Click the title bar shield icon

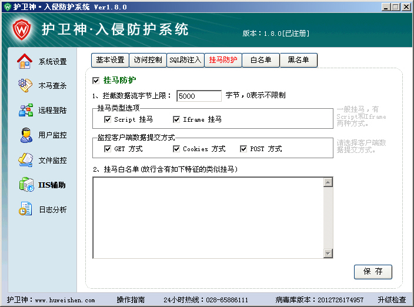8,6
